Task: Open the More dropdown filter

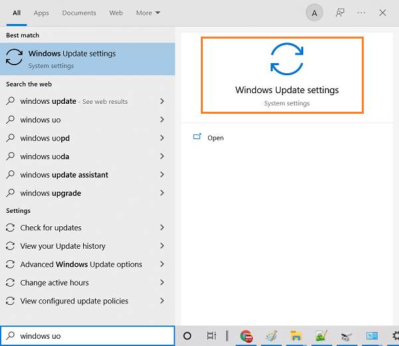Action: click(x=148, y=13)
